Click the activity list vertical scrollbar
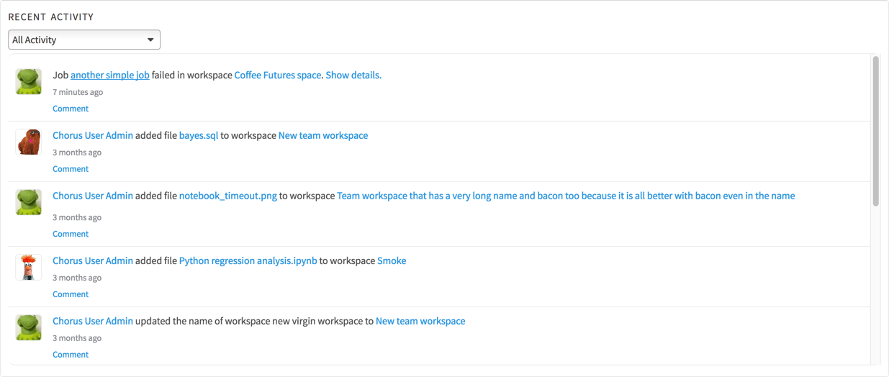Image resolution: width=889 pixels, height=377 pixels. (875, 131)
